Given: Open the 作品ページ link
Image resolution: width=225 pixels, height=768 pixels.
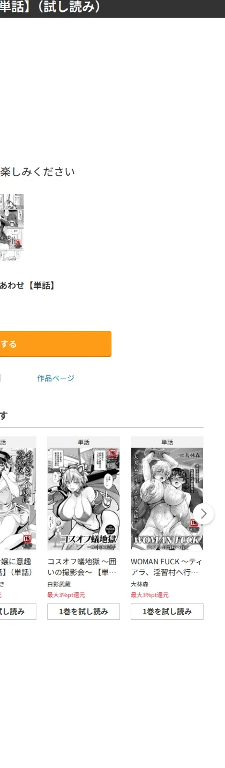Looking at the screenshot, I should (x=56, y=378).
